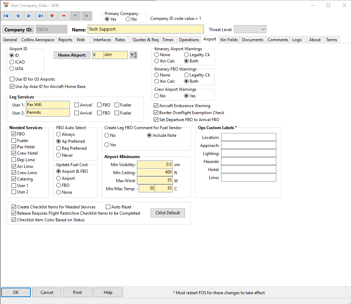Click the Min Ceiling field
The width and height of the screenshot is (351, 304).
tap(155, 172)
